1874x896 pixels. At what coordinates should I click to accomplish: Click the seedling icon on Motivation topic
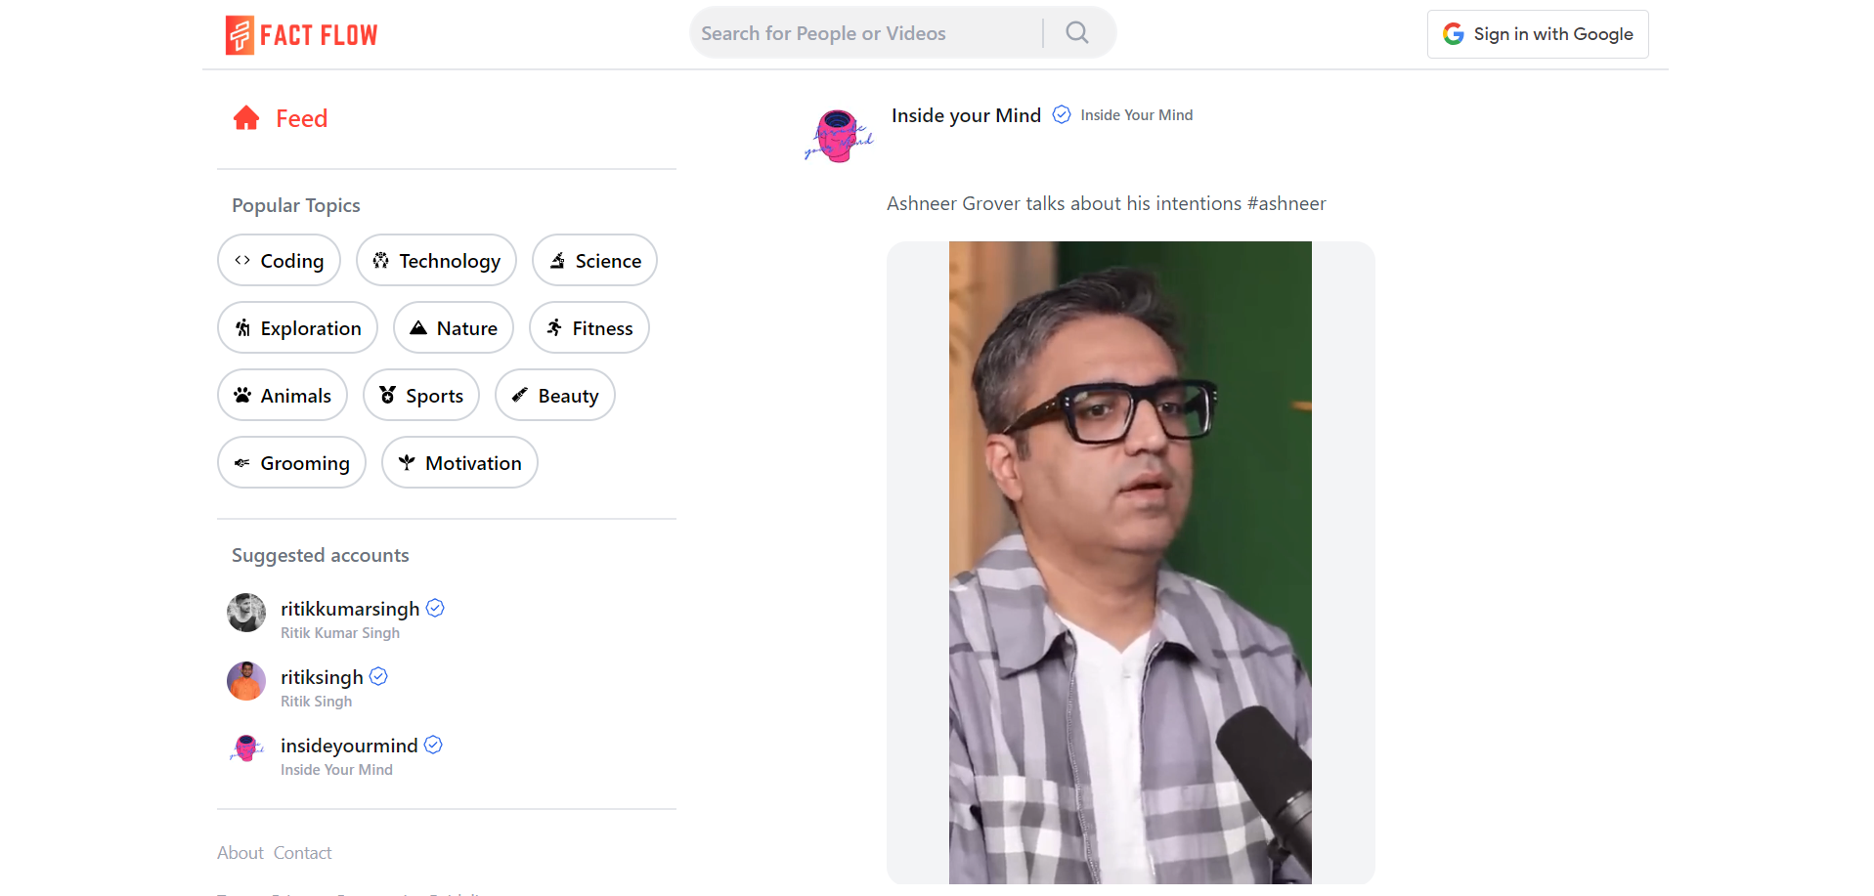pos(405,462)
